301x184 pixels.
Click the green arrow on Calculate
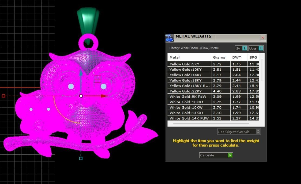(x=230, y=155)
